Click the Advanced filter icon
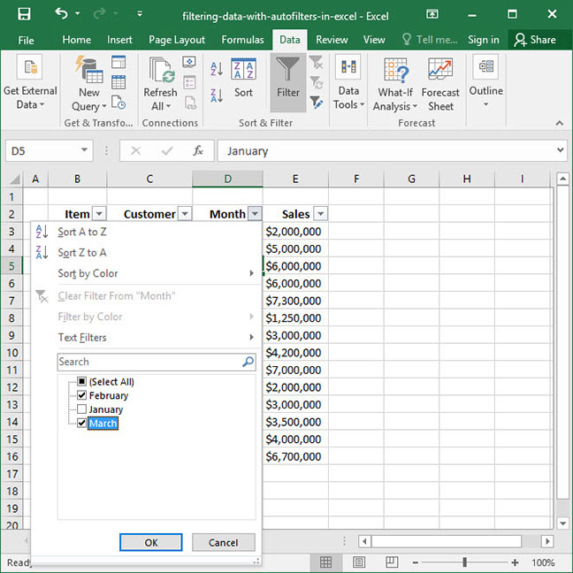Image resolution: width=573 pixels, height=573 pixels. click(x=316, y=103)
